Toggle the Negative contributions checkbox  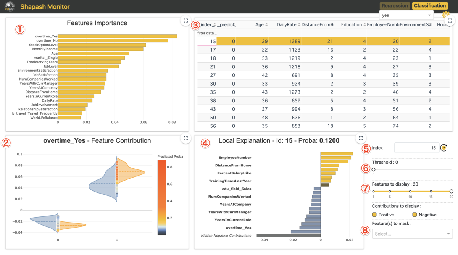(x=415, y=215)
